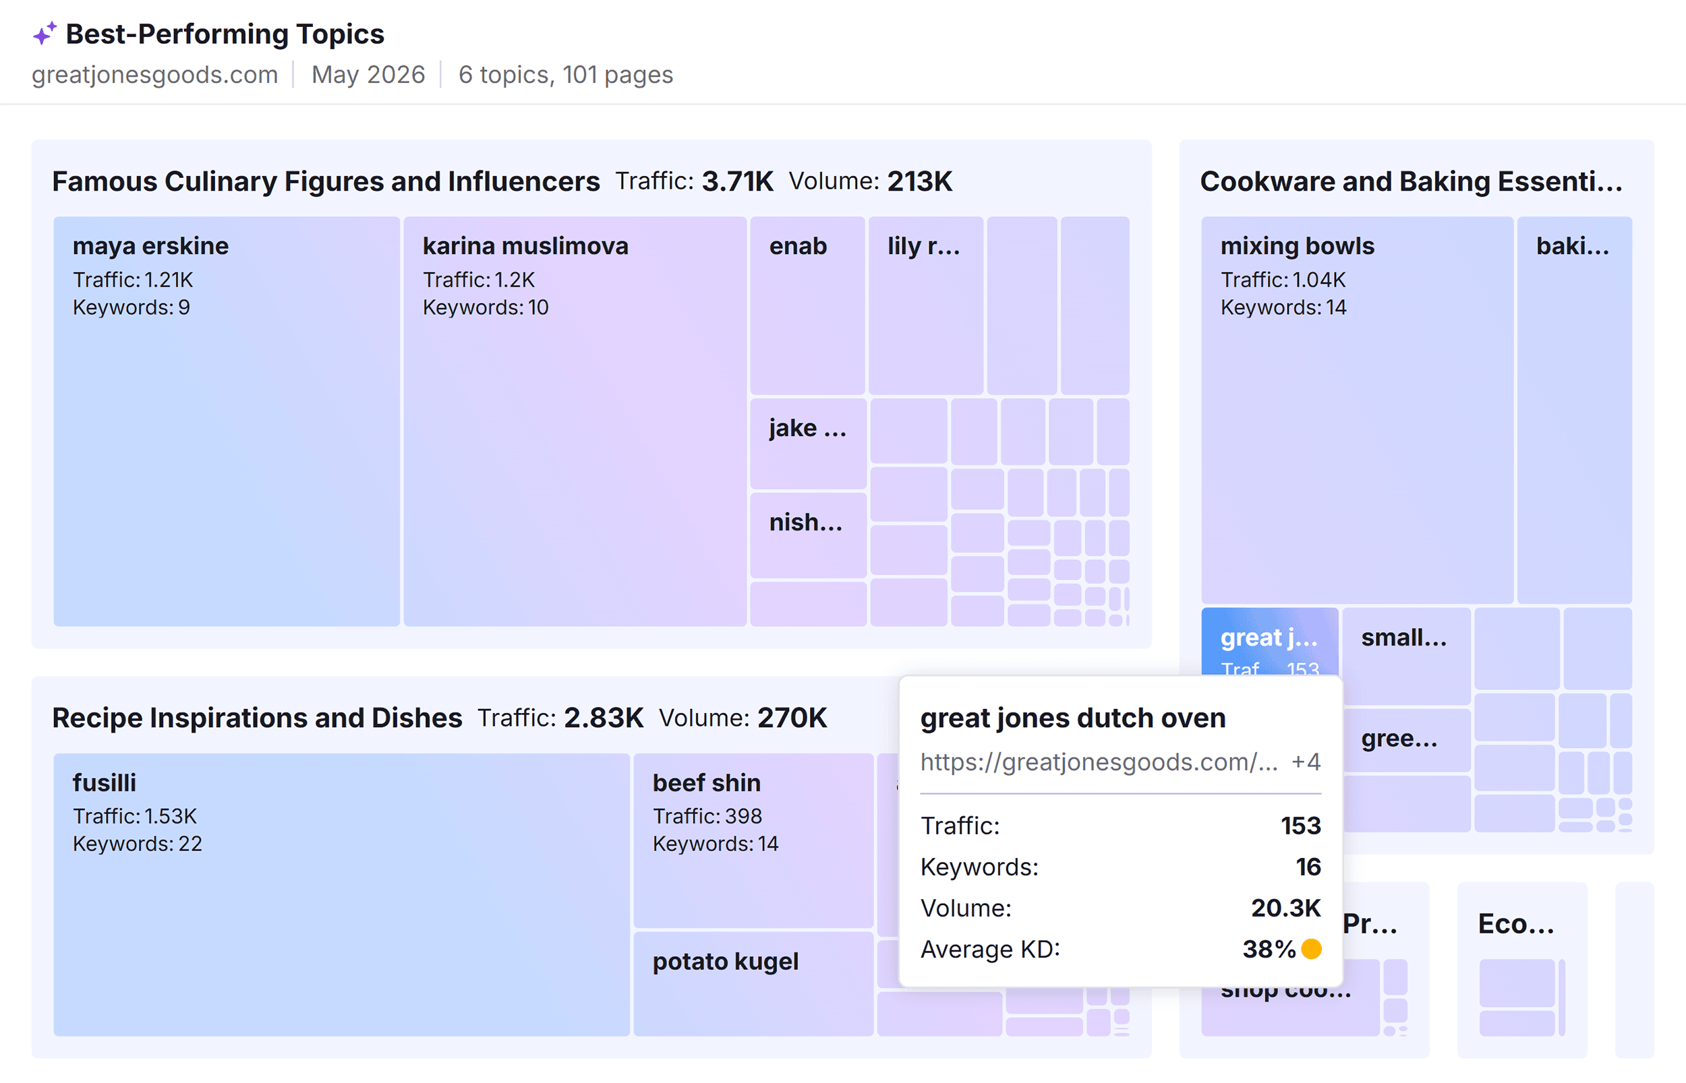The width and height of the screenshot is (1686, 1083).
Task: Click the Average KD value 38%
Action: pyautogui.click(x=1269, y=950)
